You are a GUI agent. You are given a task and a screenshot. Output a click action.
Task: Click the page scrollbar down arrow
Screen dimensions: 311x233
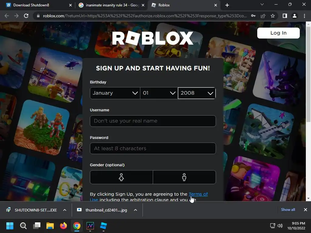(x=309, y=198)
